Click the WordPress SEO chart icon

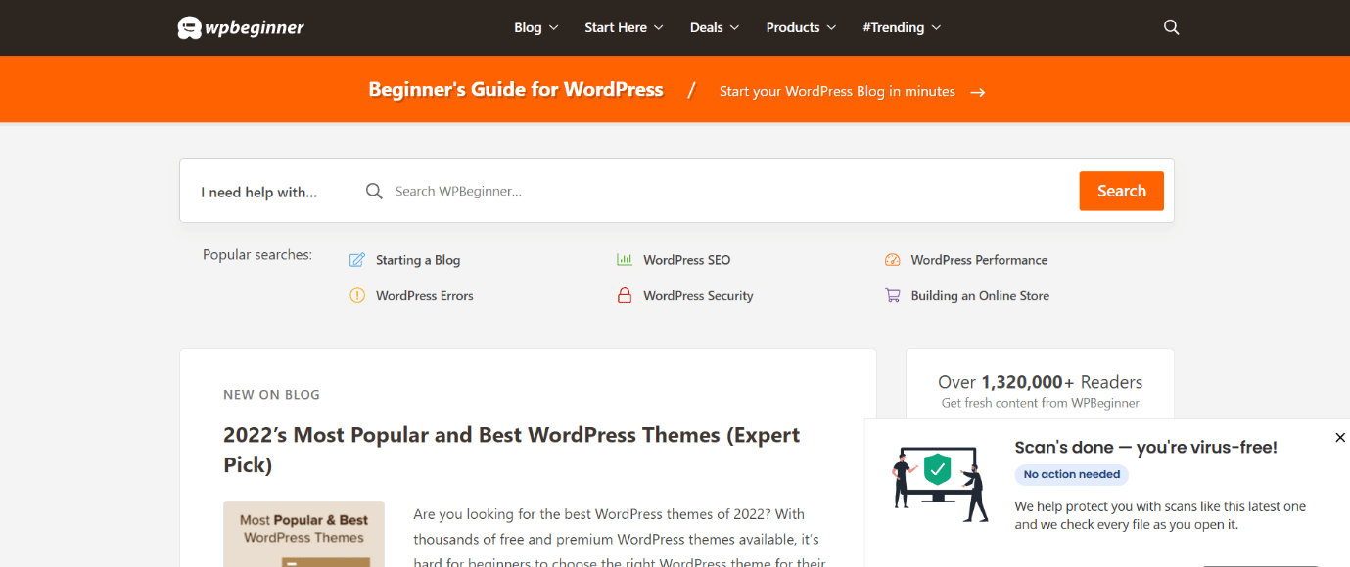click(x=625, y=260)
